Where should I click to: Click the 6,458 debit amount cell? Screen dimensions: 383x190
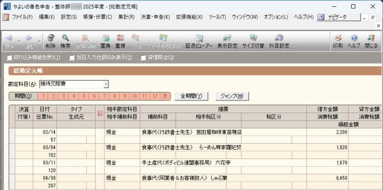click(328, 178)
